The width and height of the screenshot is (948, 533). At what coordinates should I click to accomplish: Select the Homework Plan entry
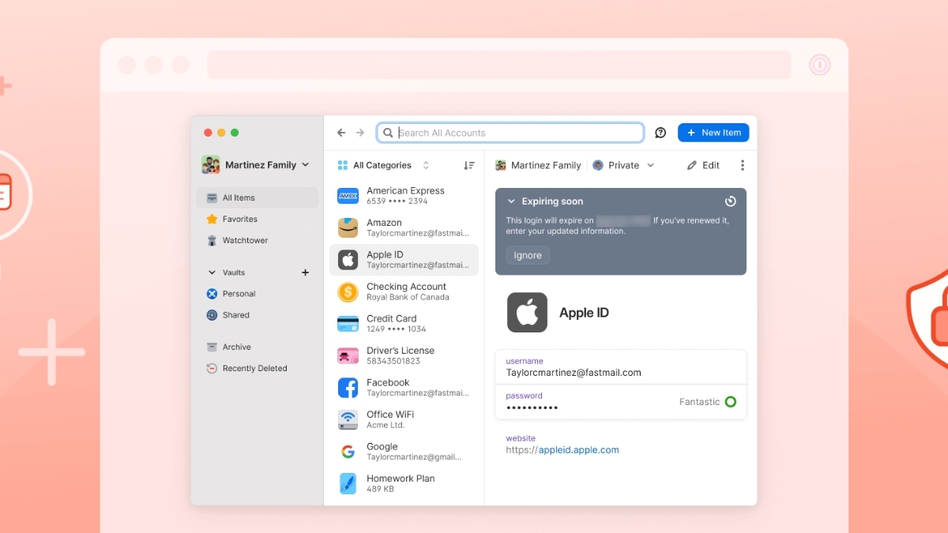(x=404, y=483)
